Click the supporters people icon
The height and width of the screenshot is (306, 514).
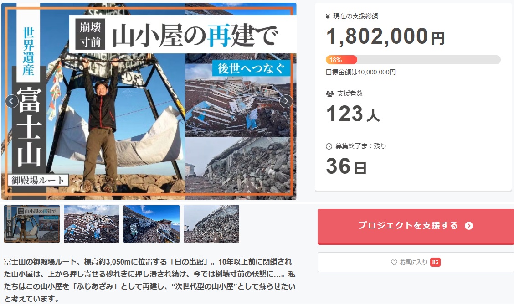tap(329, 94)
